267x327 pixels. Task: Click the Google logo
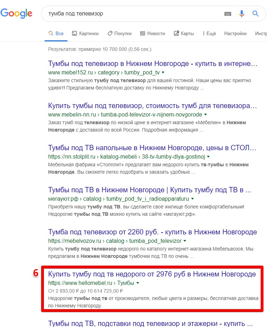tap(17, 13)
